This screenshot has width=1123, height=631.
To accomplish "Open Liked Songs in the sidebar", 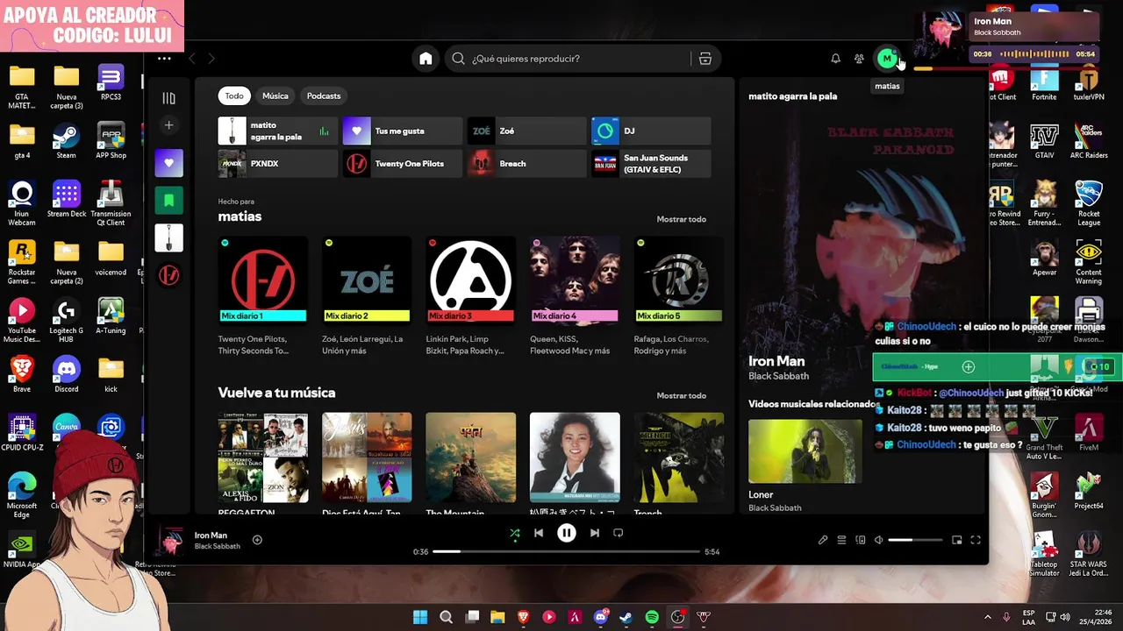I will pos(168,163).
